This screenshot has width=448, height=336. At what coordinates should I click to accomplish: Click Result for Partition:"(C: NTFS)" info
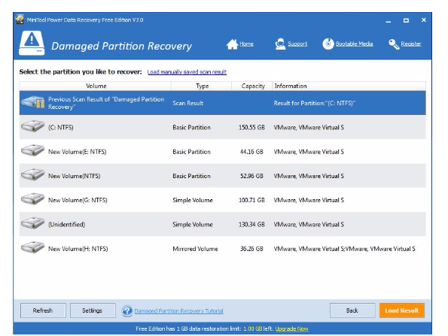click(314, 103)
